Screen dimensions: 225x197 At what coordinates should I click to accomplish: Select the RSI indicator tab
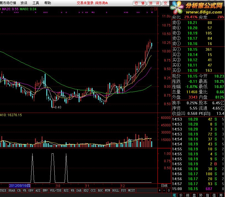point(66,190)
